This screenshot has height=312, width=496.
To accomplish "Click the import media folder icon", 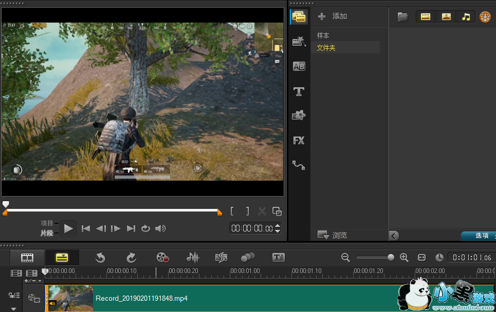I will [x=403, y=17].
